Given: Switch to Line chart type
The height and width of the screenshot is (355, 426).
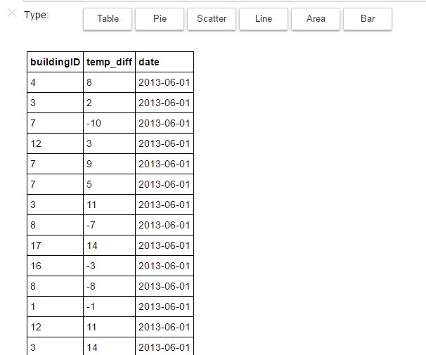Looking at the screenshot, I should click(x=264, y=19).
